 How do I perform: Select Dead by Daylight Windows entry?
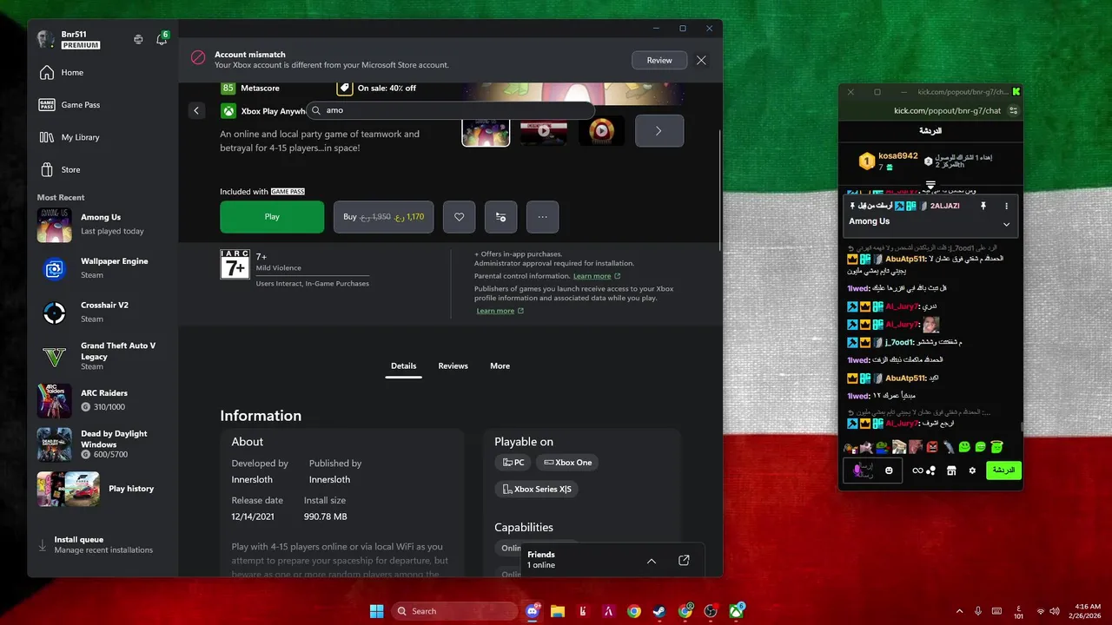(103, 444)
